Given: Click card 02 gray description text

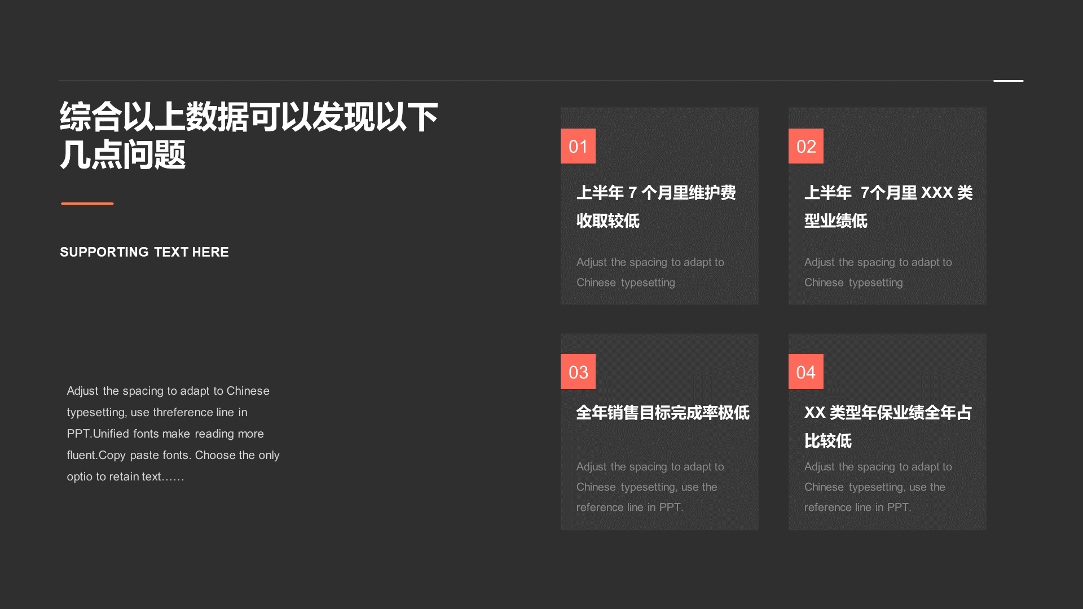Looking at the screenshot, I should pyautogui.click(x=878, y=272).
